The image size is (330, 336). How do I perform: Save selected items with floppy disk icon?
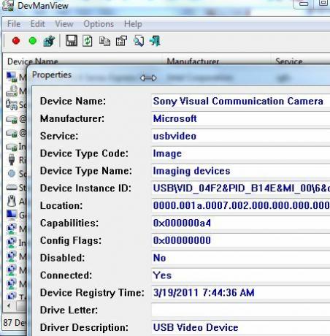pos(72,41)
